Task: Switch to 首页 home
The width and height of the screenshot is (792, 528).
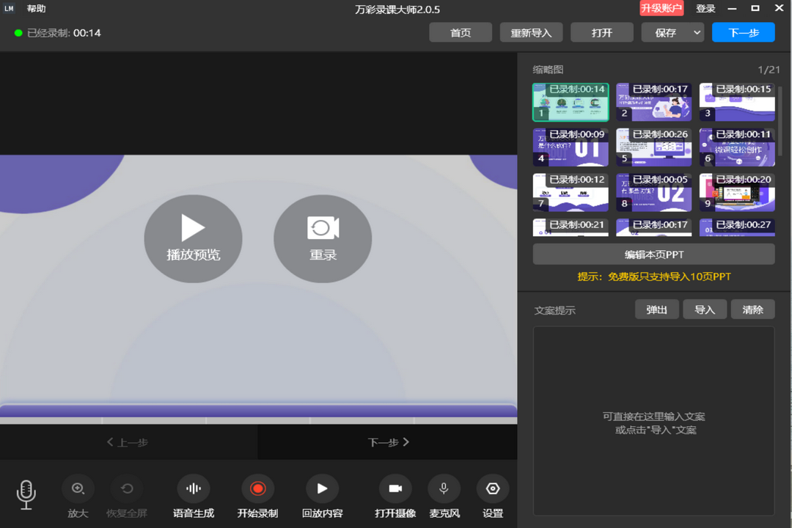Action: (461, 32)
